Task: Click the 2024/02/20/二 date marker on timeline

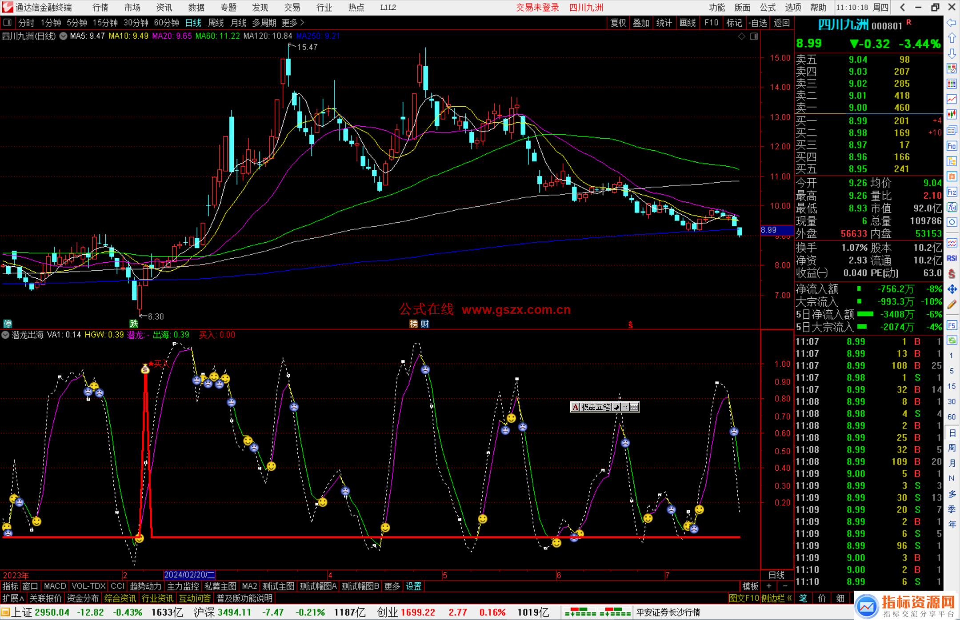Action: coord(189,575)
